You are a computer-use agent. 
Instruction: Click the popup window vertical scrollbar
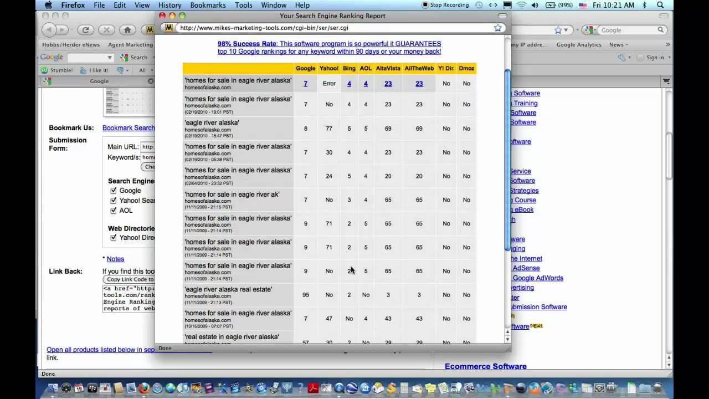(x=507, y=161)
